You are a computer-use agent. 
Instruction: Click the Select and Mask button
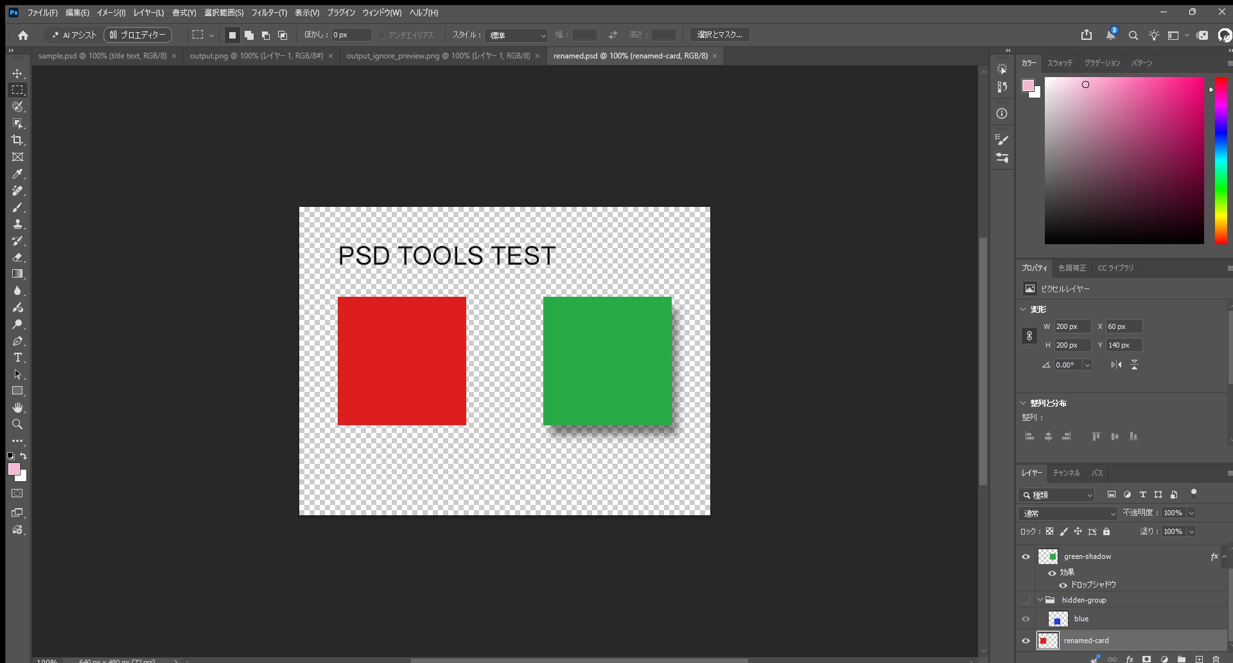point(719,35)
